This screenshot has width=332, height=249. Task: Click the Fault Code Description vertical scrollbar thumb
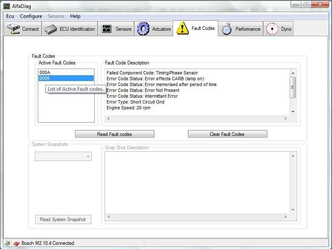(x=293, y=87)
